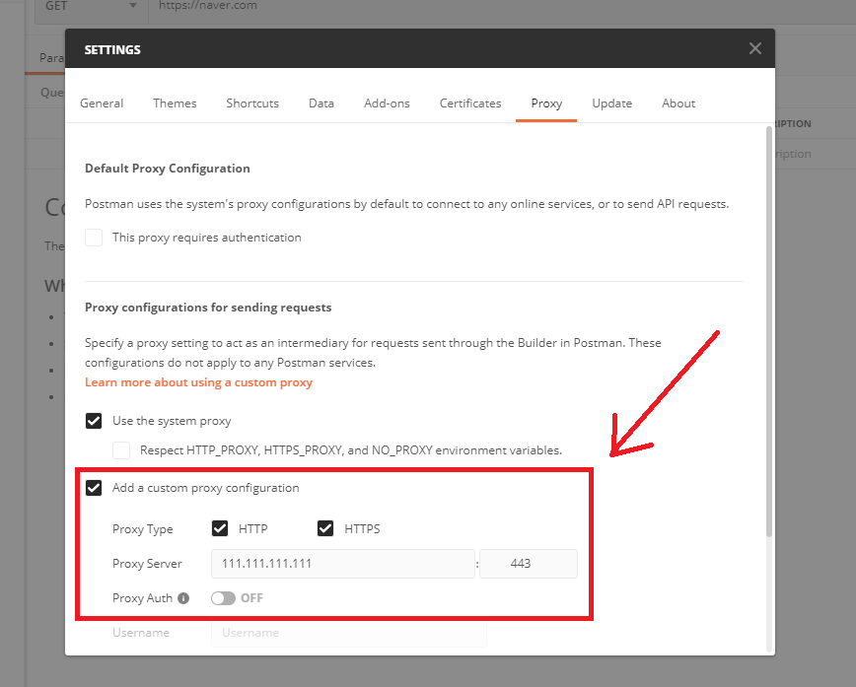Open the Certificates tab
Viewport: 856px width, 687px height.
tap(470, 103)
